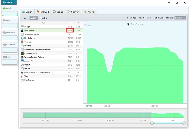
Task: Click the purple icon below the graph
Action: (91, 106)
